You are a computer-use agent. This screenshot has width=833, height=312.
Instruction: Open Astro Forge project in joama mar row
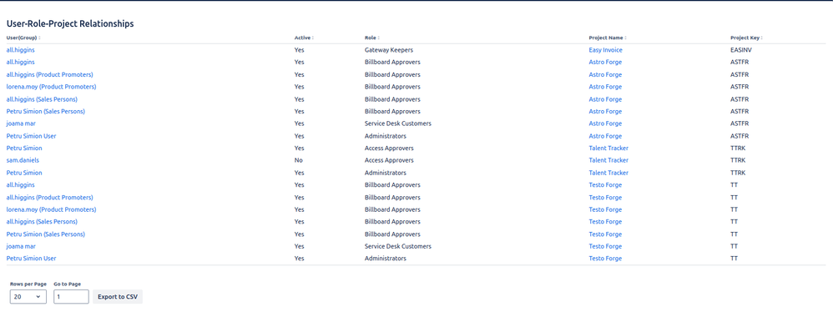(605, 123)
